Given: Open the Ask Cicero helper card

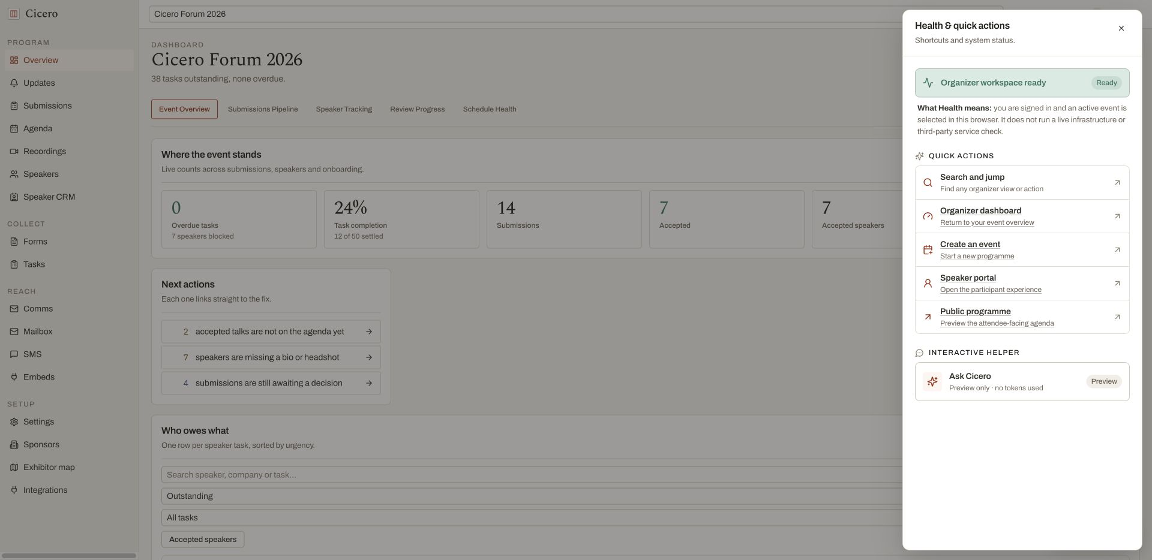Looking at the screenshot, I should pos(1022,381).
